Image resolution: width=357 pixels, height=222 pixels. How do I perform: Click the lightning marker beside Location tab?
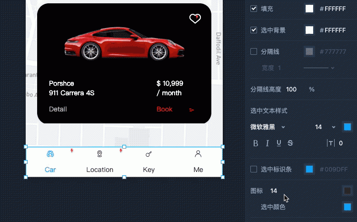tap(121, 151)
